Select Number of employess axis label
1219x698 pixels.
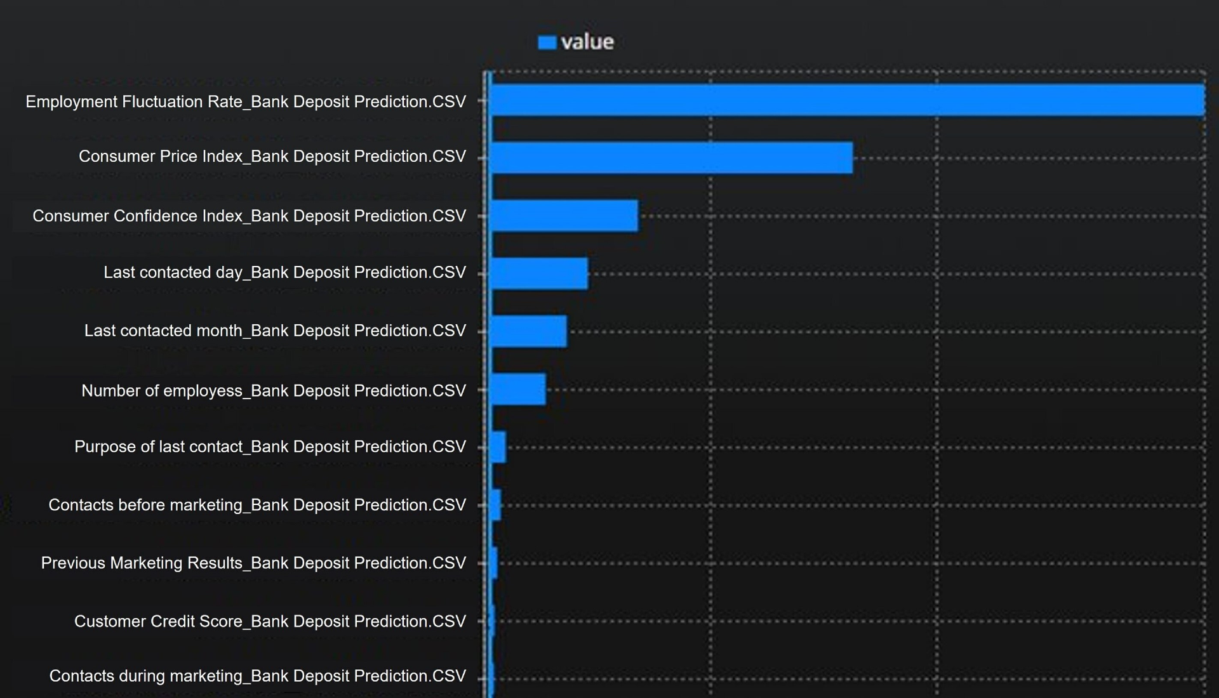274,390
